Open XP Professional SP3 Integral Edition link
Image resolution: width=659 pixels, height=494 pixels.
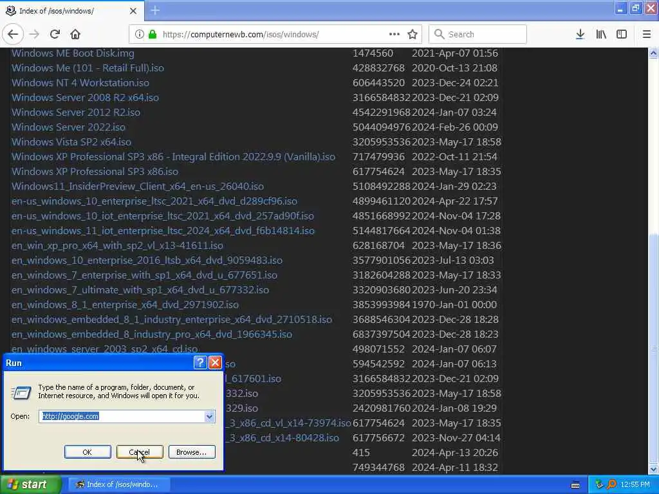point(173,157)
